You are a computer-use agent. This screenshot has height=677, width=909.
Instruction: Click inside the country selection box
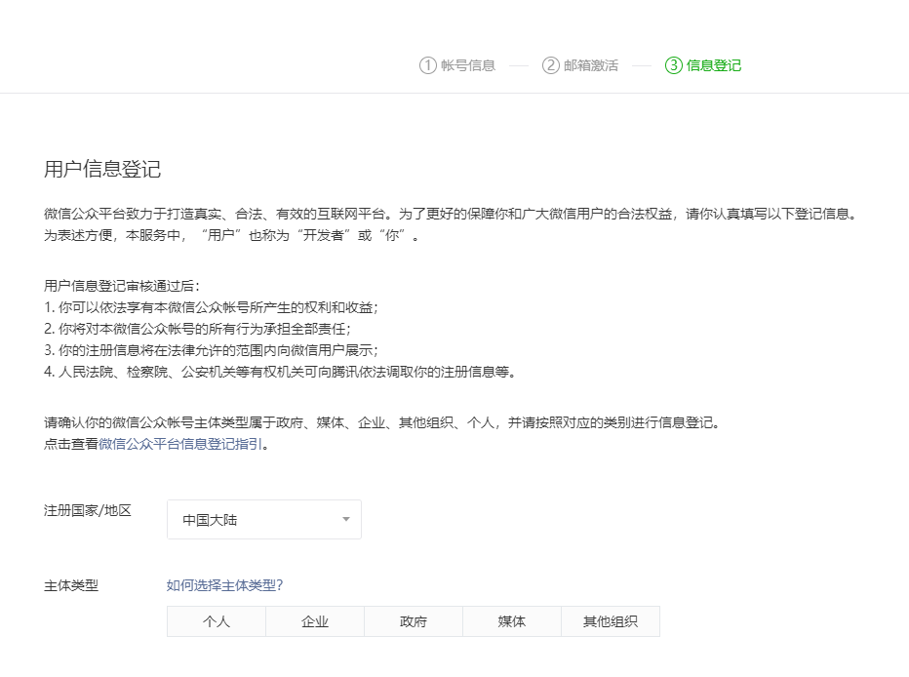(x=263, y=519)
